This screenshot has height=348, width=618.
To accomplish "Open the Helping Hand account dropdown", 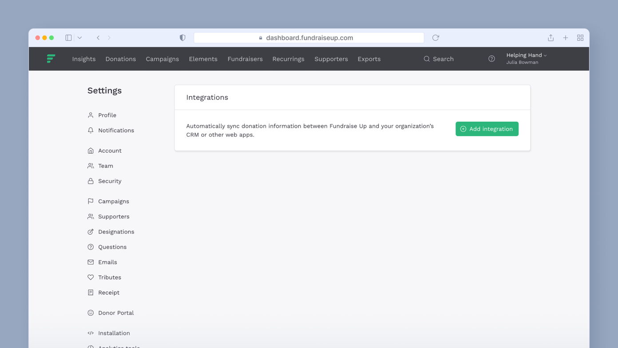I will 526,55.
